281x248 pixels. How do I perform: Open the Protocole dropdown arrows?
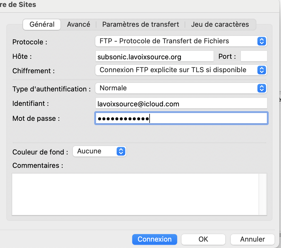tap(261, 41)
